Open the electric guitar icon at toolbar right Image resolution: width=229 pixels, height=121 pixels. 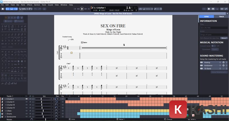pos(226,9)
